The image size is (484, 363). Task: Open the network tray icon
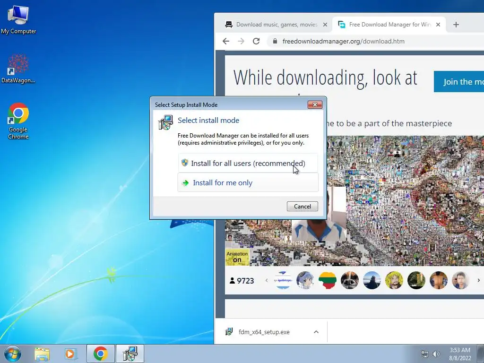425,354
